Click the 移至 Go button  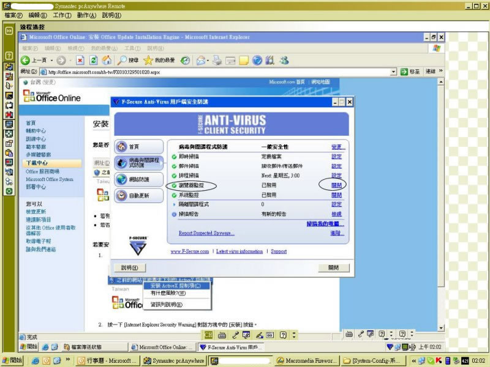pyautogui.click(x=410, y=72)
